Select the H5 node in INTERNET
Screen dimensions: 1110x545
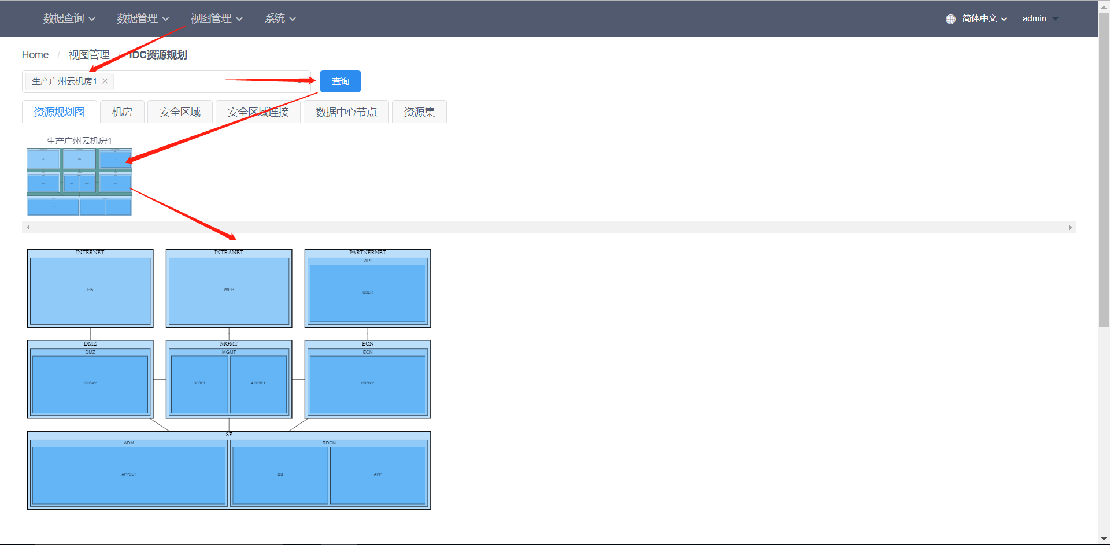click(90, 290)
